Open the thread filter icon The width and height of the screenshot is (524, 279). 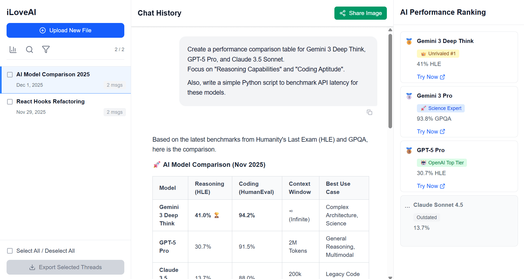(46, 50)
